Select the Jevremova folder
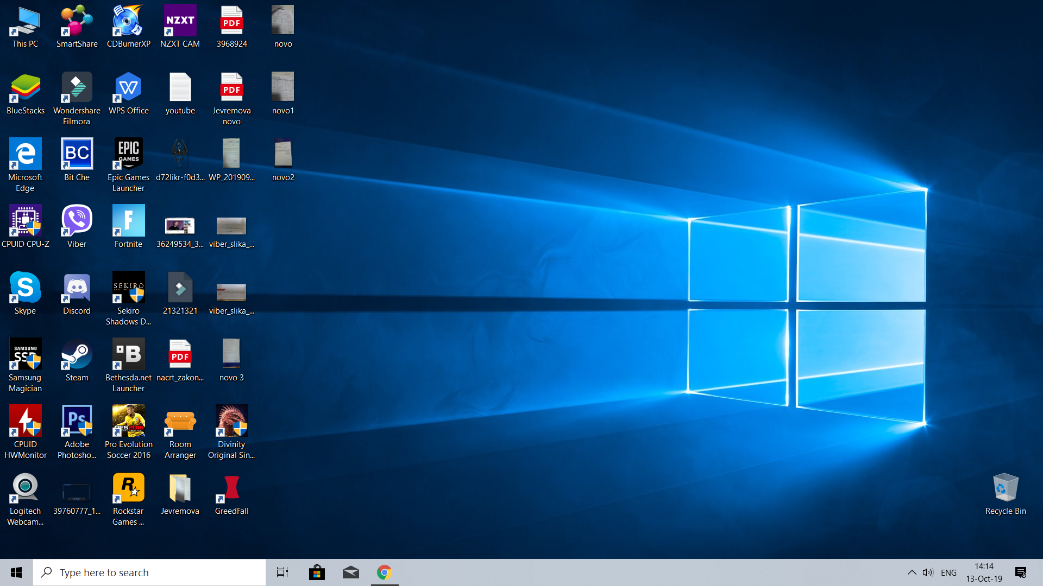This screenshot has width=1043, height=586. click(180, 494)
